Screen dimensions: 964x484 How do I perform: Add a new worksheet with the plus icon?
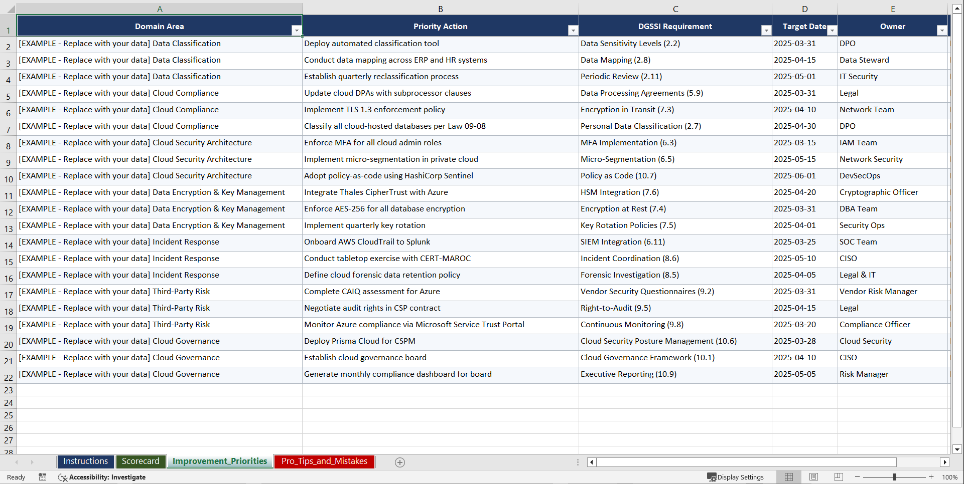(x=400, y=462)
